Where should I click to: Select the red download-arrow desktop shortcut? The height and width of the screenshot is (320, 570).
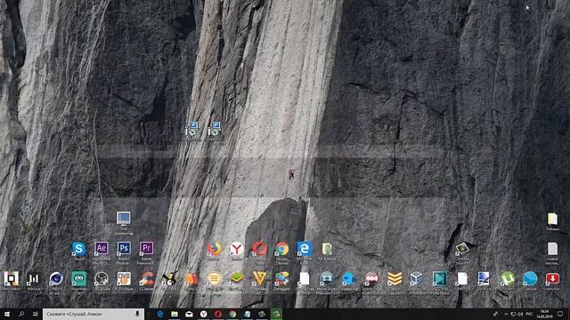(552, 278)
